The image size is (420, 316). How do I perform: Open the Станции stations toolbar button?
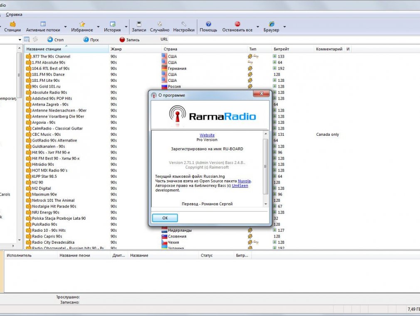[12, 27]
